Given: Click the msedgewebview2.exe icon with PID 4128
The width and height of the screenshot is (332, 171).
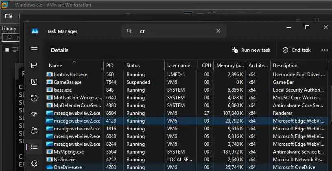Looking at the screenshot, I should click(49, 121).
